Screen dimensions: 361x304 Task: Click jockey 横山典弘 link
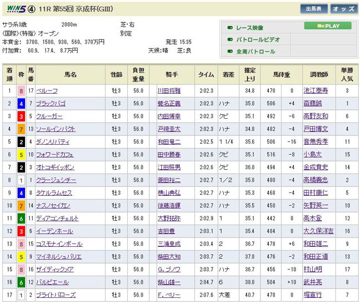point(169,192)
